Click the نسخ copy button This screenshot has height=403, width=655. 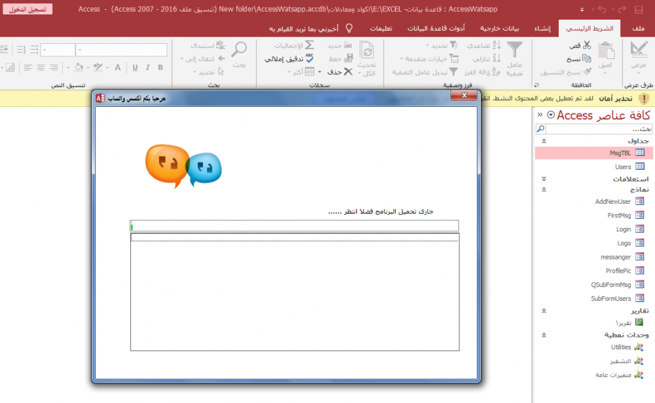tap(578, 58)
